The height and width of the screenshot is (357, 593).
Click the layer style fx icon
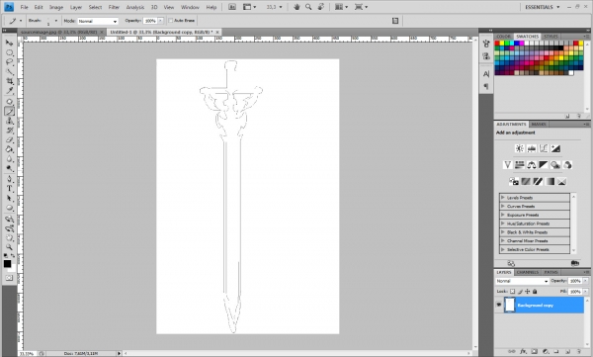click(x=523, y=352)
